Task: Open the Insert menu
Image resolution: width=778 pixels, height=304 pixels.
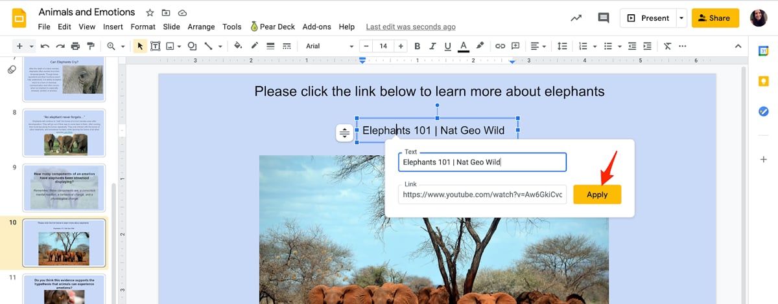Action: (113, 27)
